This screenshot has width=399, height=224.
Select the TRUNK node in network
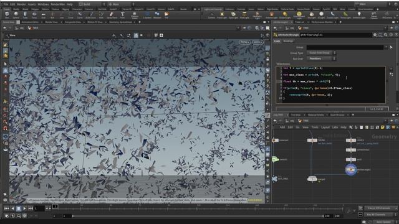coord(312,140)
